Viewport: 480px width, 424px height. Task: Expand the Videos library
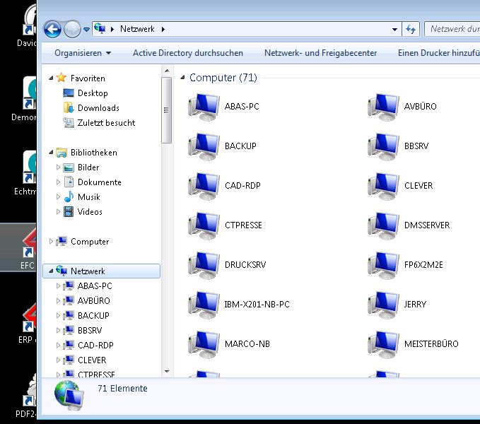(x=58, y=212)
